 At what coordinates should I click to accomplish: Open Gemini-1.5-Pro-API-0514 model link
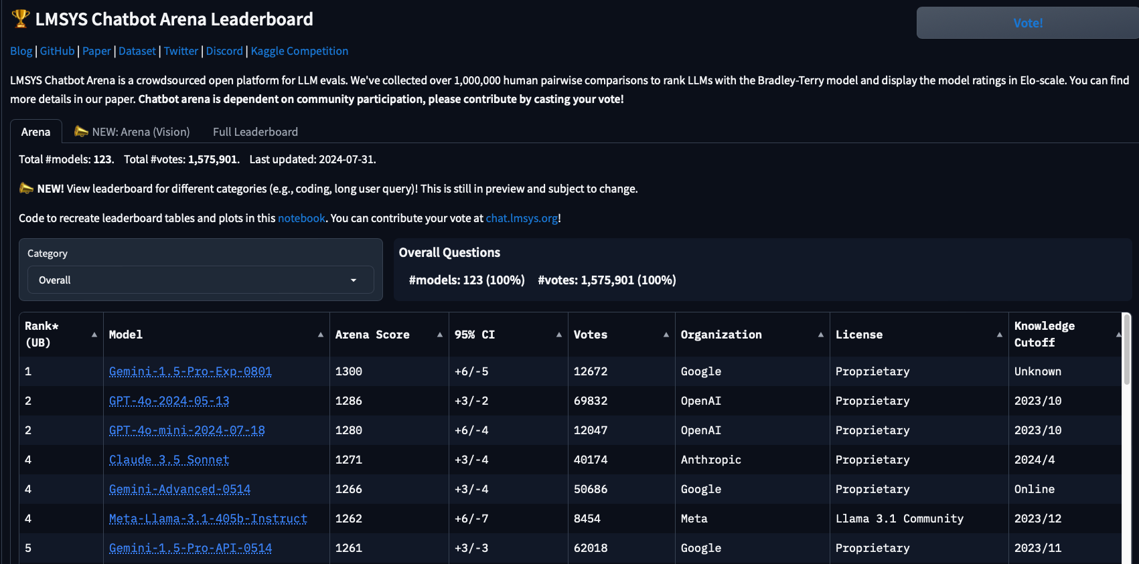click(190, 548)
